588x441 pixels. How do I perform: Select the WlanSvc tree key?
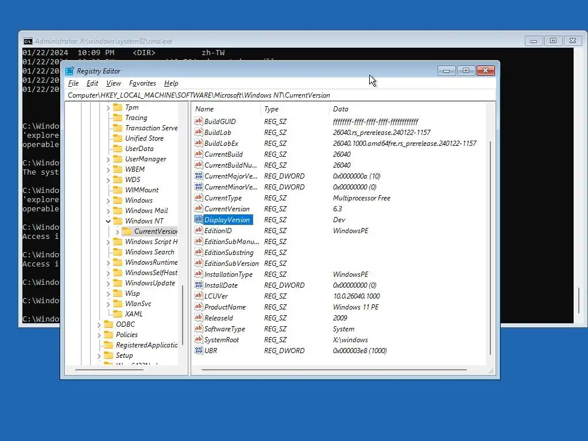(x=138, y=304)
